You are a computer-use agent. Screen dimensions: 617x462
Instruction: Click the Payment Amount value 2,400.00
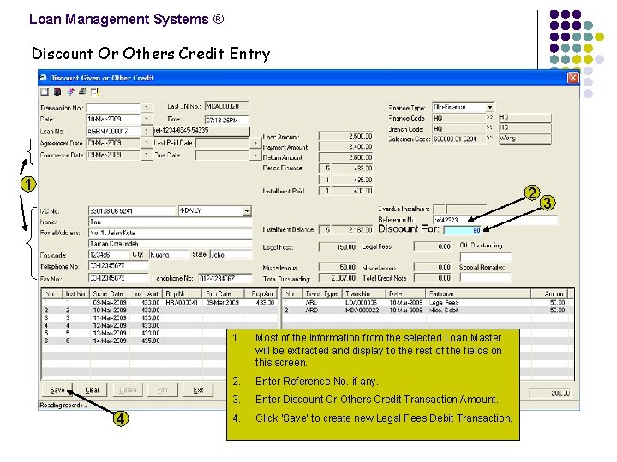coord(345,146)
